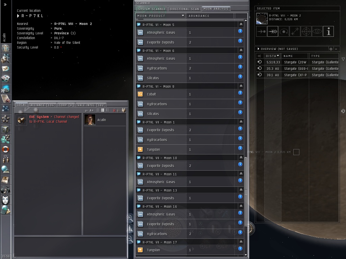The width and height of the screenshot is (346, 259).
Task: Expand Neocom with double-chevron at top
Action: tap(5, 4)
